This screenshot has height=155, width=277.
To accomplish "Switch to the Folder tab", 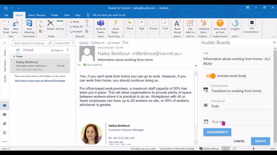I will (55, 15).
